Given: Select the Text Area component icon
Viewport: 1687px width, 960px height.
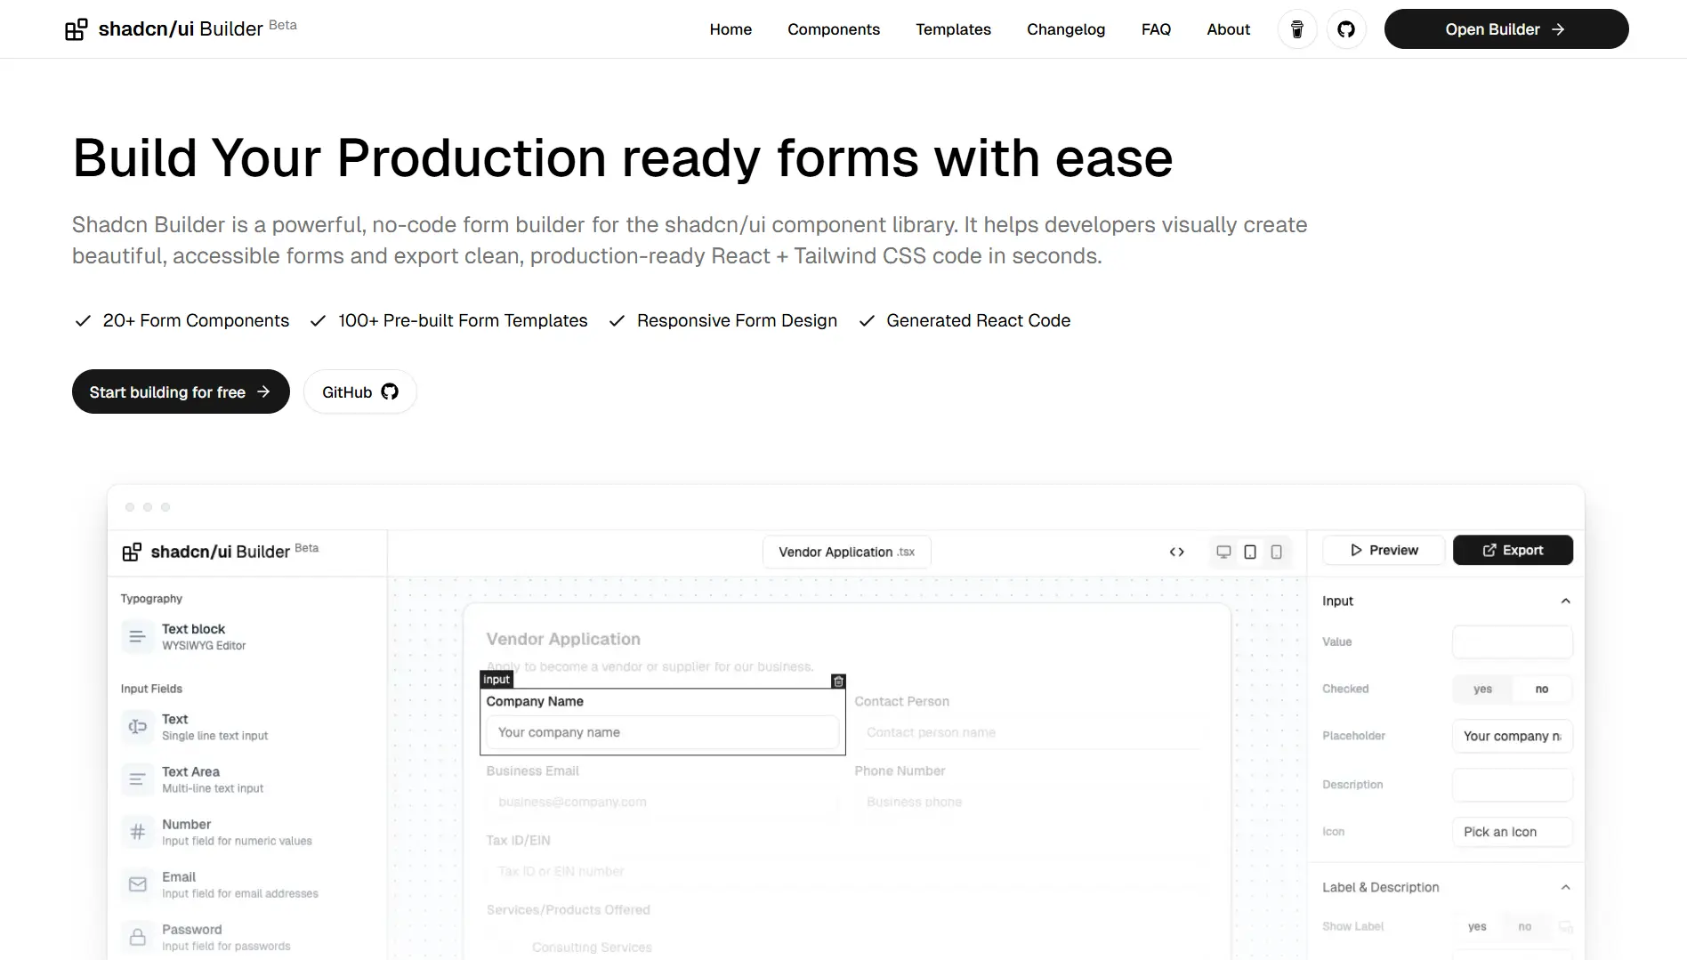Looking at the screenshot, I should click(137, 779).
